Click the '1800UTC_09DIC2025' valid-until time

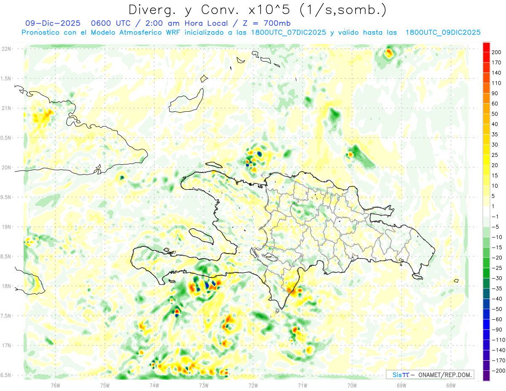pyautogui.click(x=443, y=32)
